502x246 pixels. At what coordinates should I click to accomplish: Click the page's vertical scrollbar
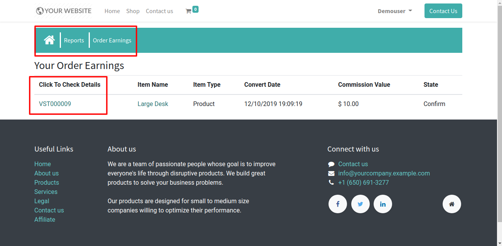(499, 116)
